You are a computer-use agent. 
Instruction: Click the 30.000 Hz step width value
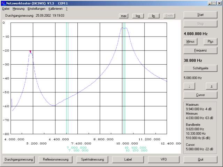(193, 61)
